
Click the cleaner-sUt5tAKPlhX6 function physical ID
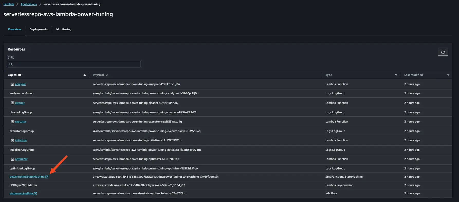(135, 103)
